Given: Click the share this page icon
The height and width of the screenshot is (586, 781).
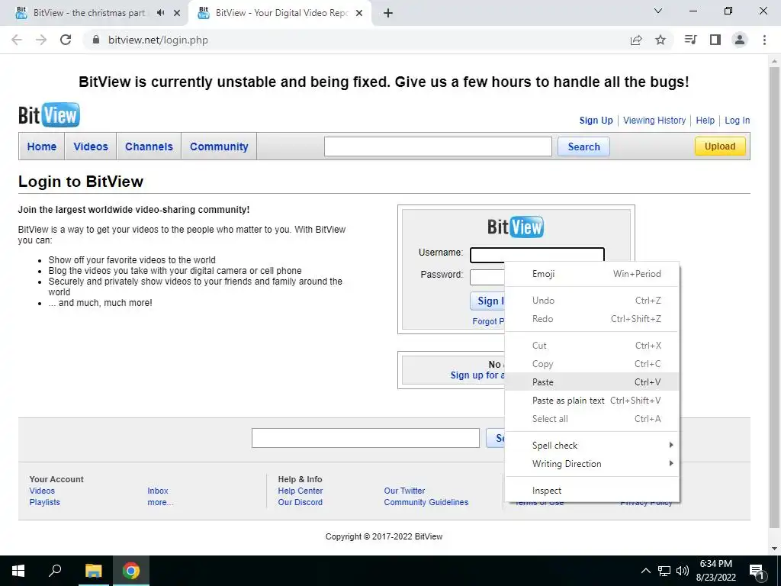Looking at the screenshot, I should pyautogui.click(x=636, y=40).
